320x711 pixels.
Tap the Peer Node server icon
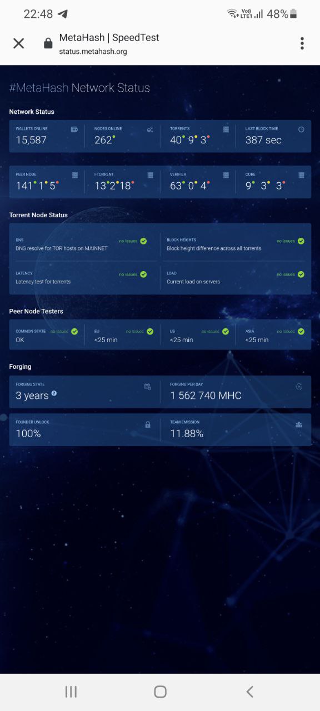pos(75,175)
